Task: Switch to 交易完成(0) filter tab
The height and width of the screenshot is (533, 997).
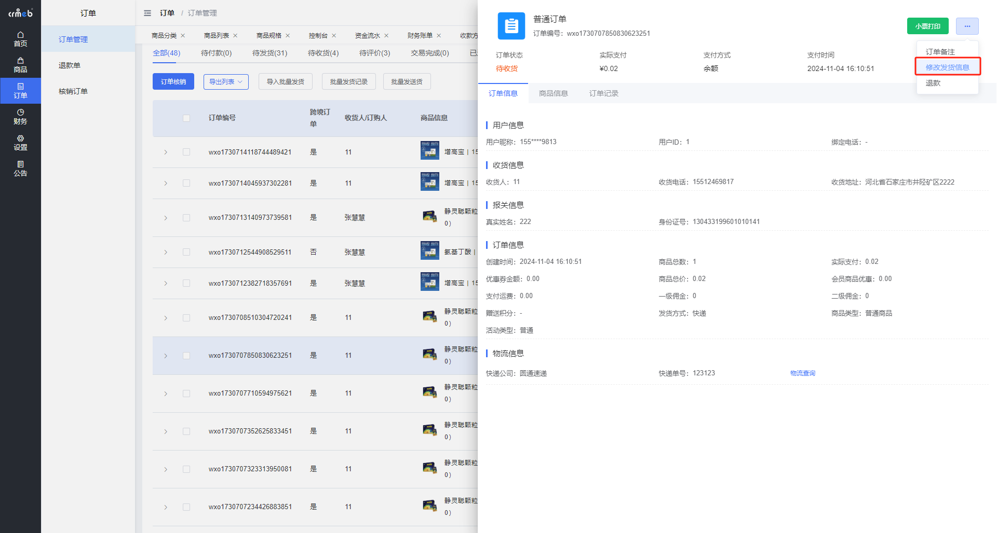Action: pos(429,53)
